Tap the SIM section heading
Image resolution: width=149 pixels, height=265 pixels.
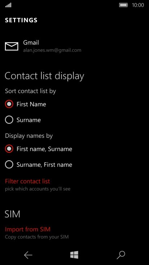(12, 214)
